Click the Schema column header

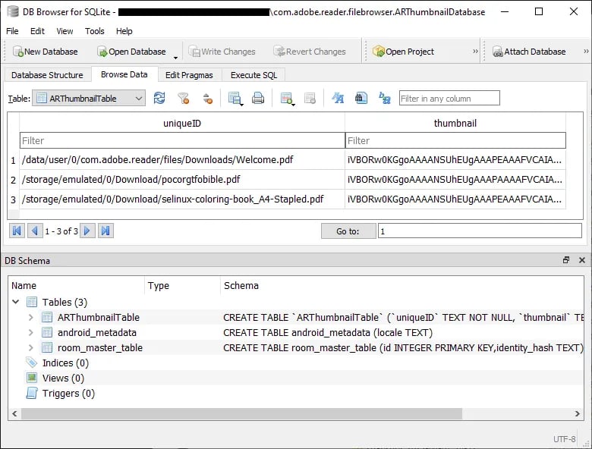click(x=401, y=286)
